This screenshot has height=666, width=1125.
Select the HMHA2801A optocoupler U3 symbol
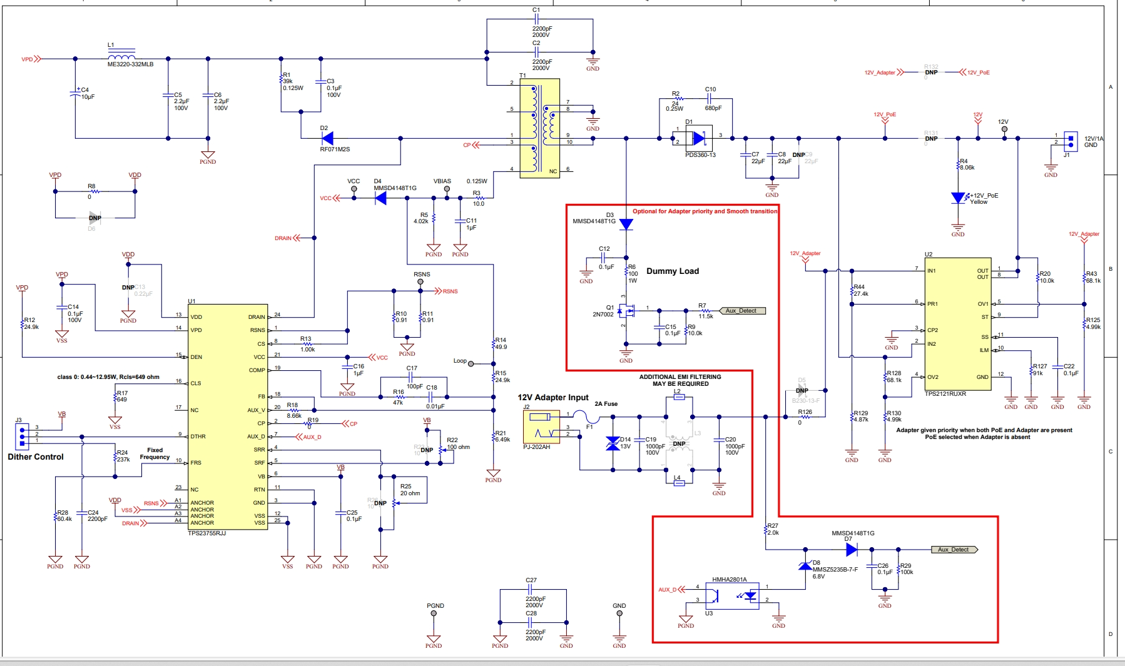point(731,597)
